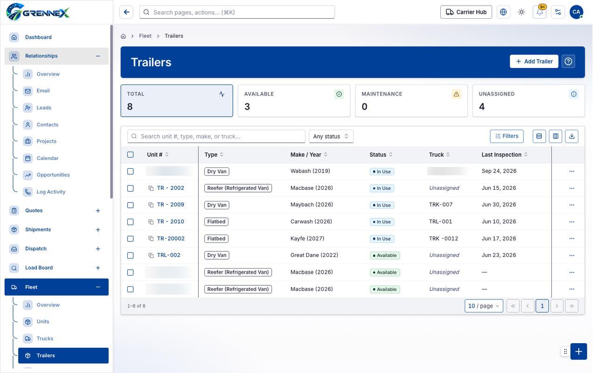Expand the Quotes sidebar section
The width and height of the screenshot is (597, 373).
(98, 211)
